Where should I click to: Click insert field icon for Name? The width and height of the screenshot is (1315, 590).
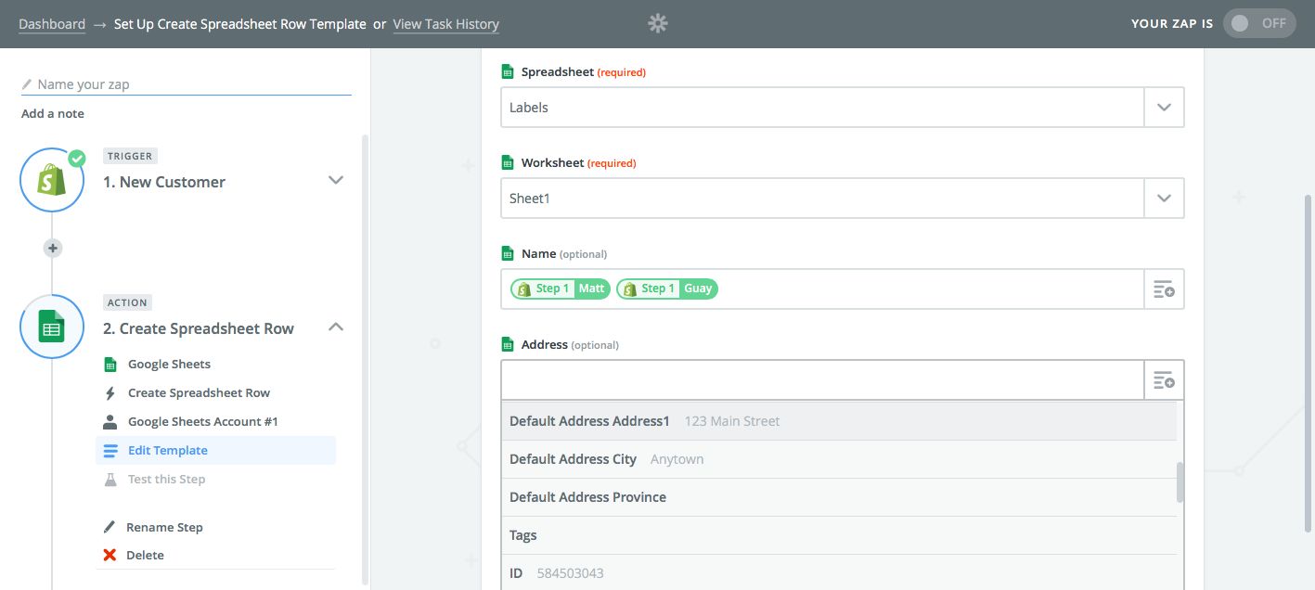click(x=1164, y=289)
